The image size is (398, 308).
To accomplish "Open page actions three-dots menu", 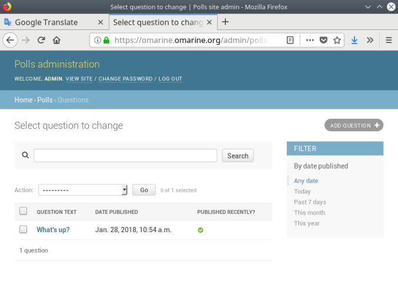I will tap(310, 41).
